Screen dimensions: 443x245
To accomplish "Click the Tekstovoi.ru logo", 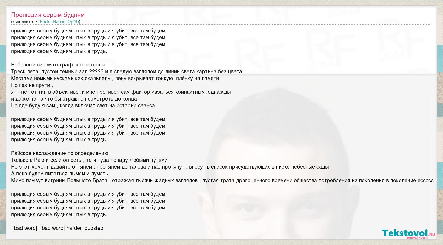I will click(408, 233).
